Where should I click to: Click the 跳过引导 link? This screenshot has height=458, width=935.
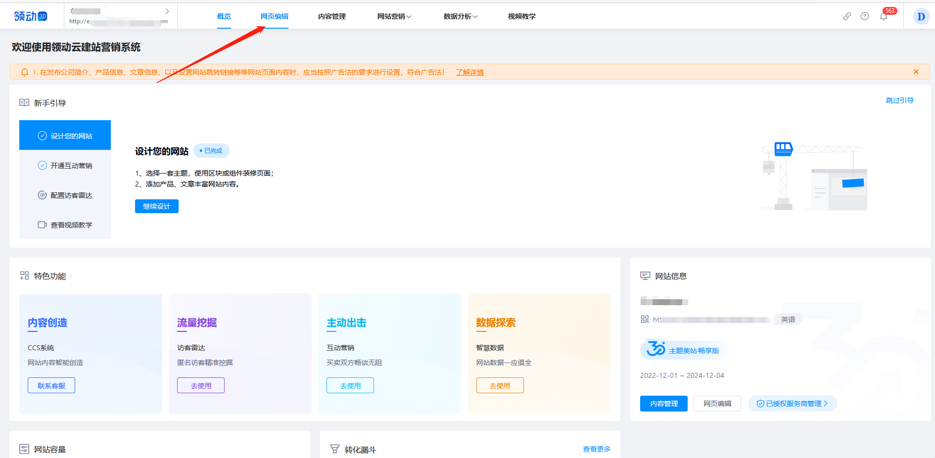pos(899,100)
